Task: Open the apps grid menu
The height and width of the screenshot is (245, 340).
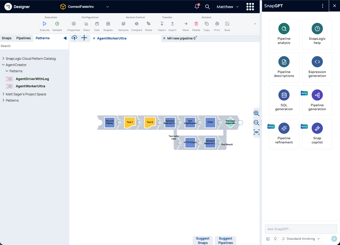Action: [250, 7]
